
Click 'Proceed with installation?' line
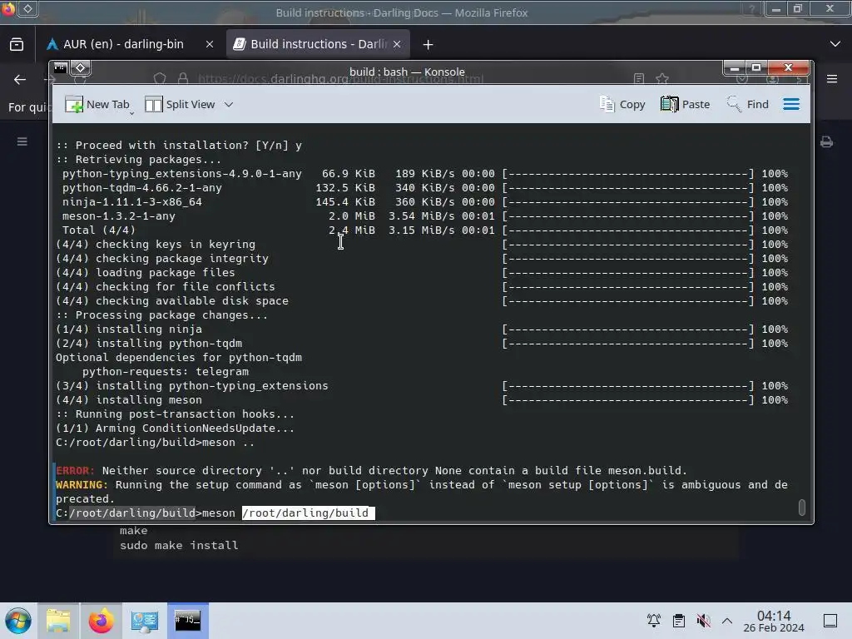(x=179, y=146)
